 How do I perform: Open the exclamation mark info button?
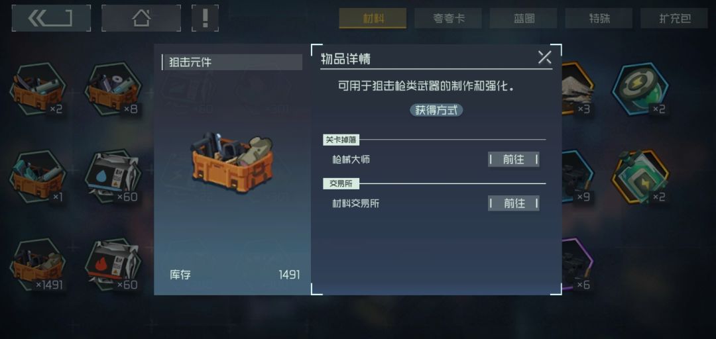tap(205, 19)
